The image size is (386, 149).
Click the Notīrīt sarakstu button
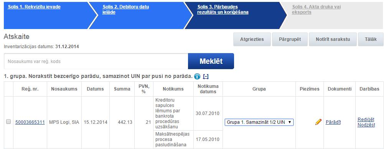[x=333, y=39]
